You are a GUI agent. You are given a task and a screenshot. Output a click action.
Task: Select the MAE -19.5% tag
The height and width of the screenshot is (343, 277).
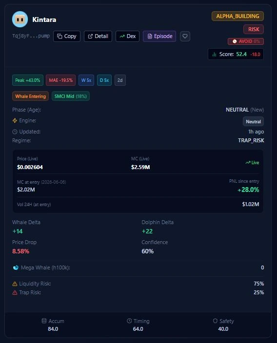click(60, 80)
